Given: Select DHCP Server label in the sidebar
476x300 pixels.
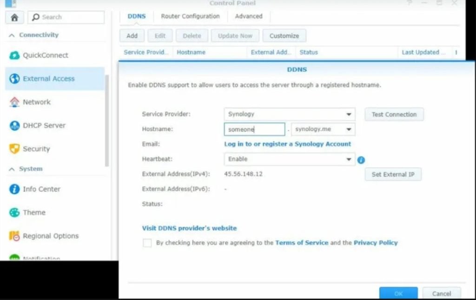Looking at the screenshot, I should [x=44, y=125].
